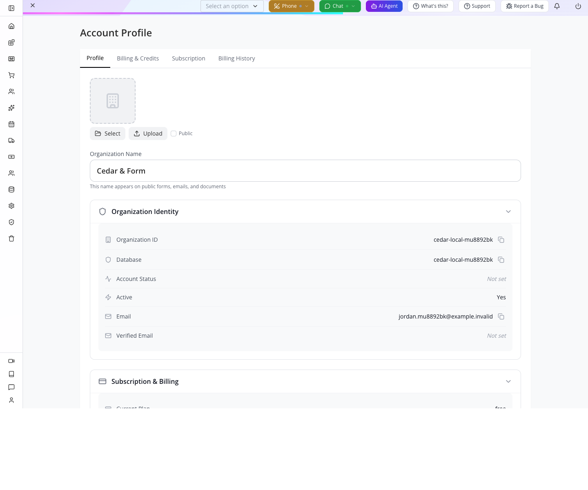The image size is (588, 490).
Task: Open the Billing History tab
Action: coord(237,58)
